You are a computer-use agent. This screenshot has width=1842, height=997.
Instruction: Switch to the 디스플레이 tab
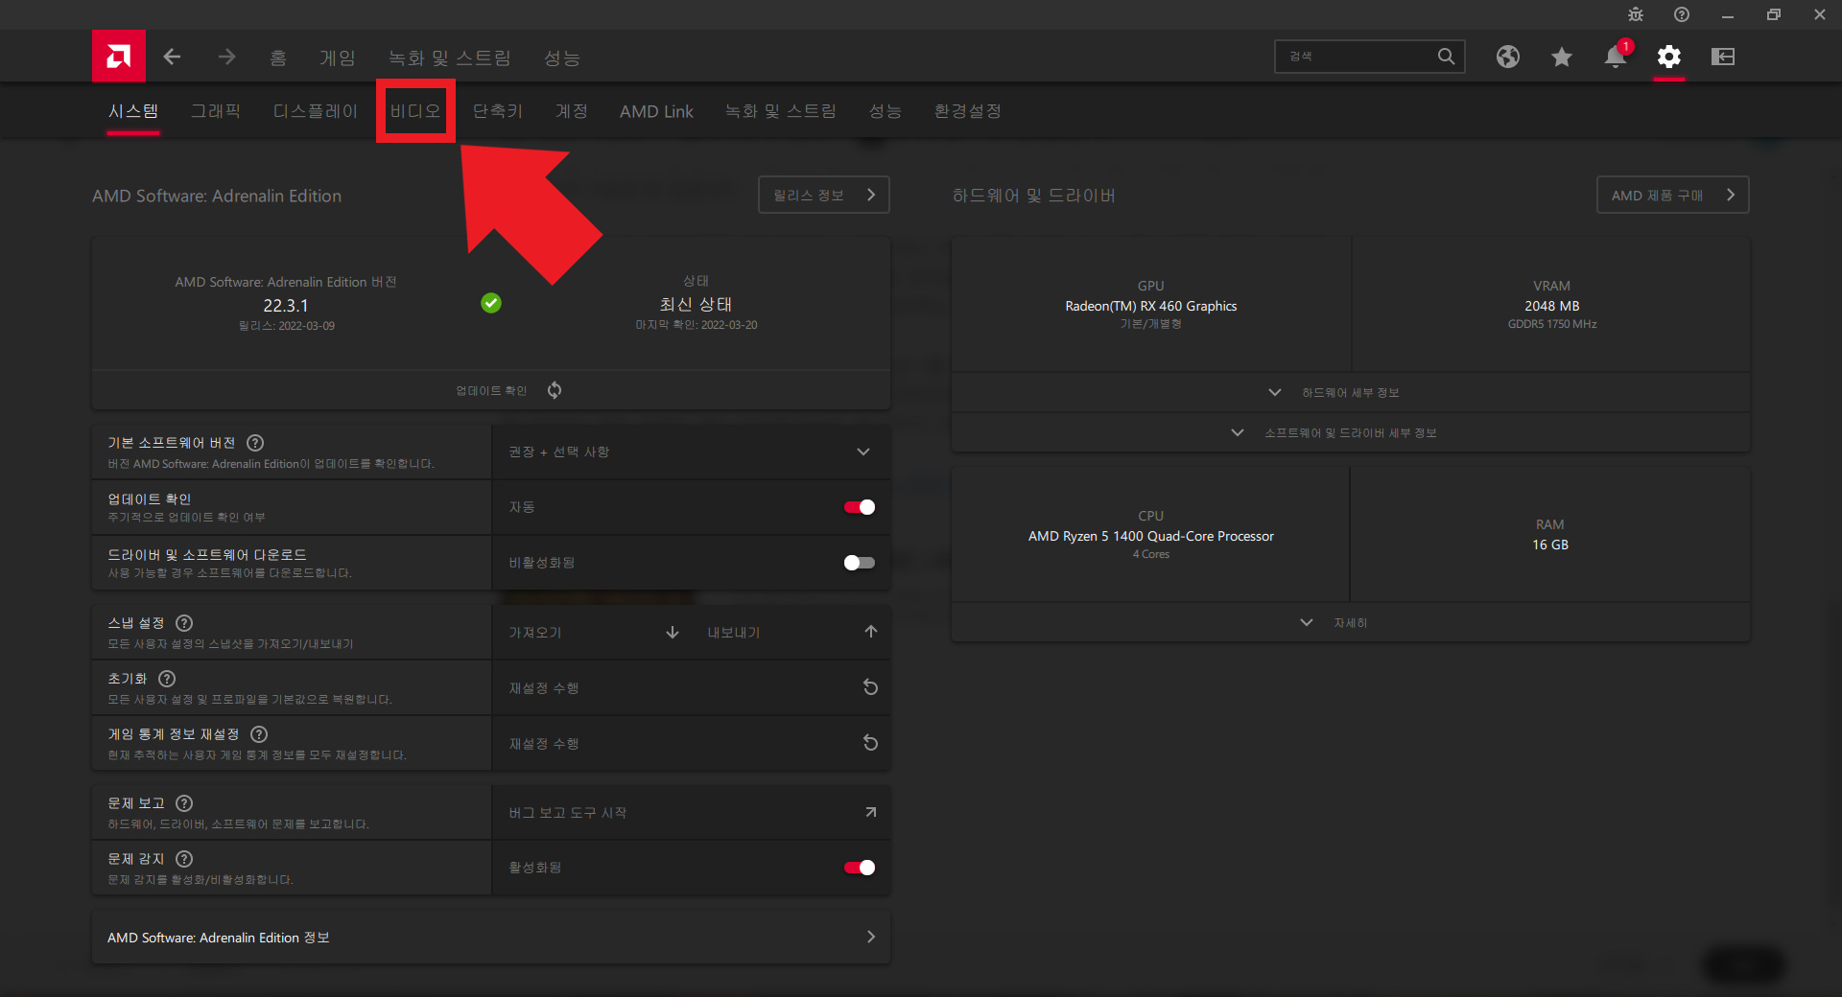coord(316,111)
